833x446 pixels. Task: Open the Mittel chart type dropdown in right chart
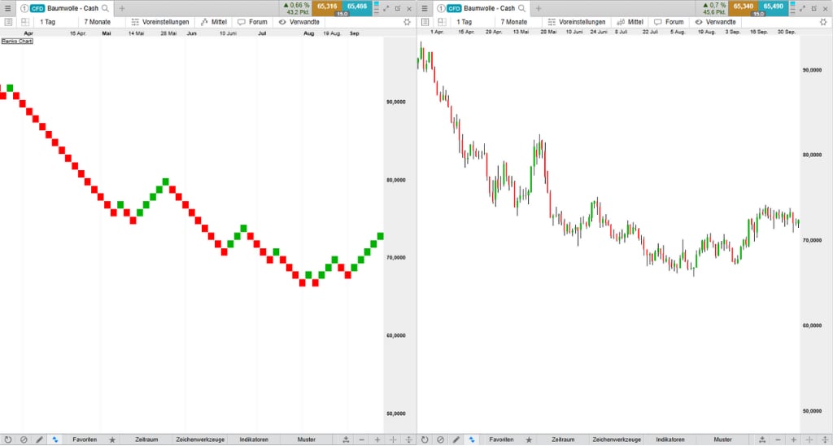(x=630, y=22)
